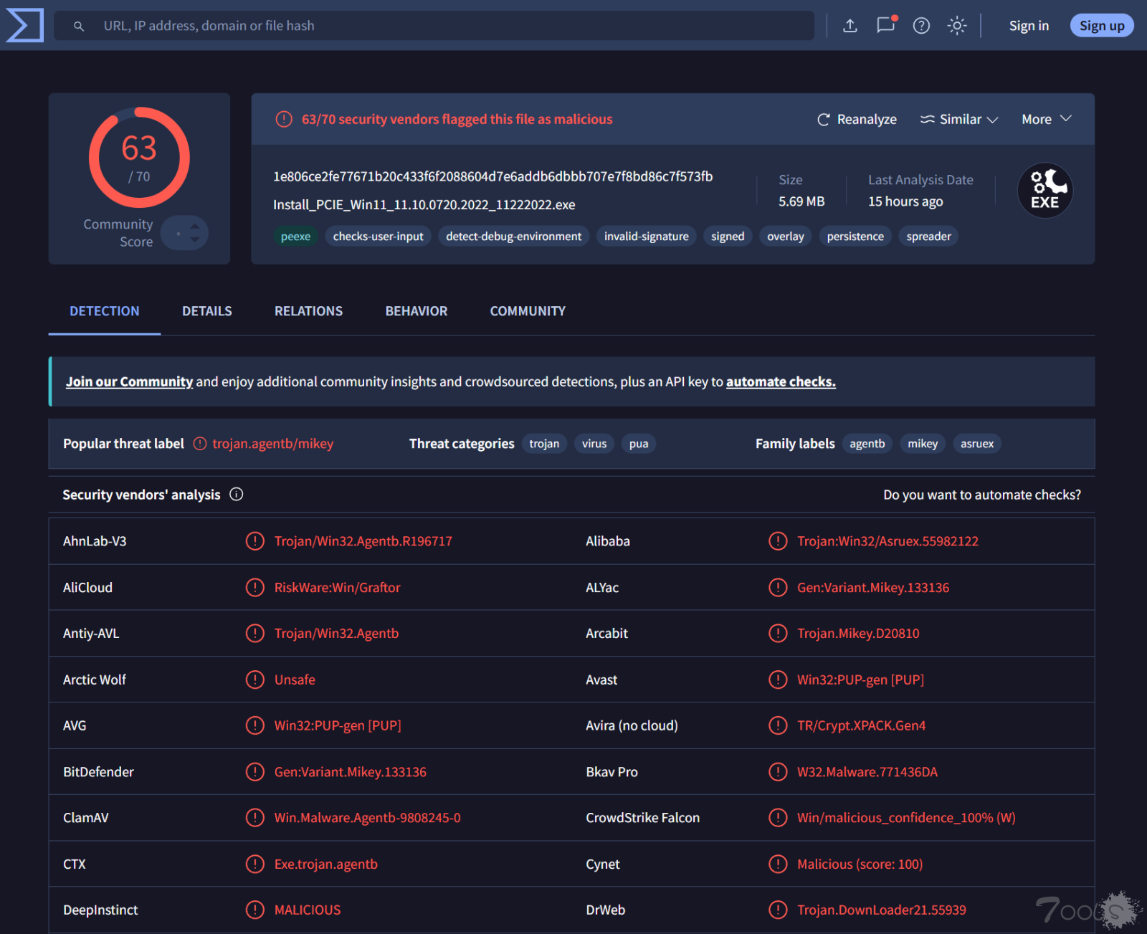The height and width of the screenshot is (934, 1147).
Task: Click the search magnifier icon
Action: click(79, 26)
